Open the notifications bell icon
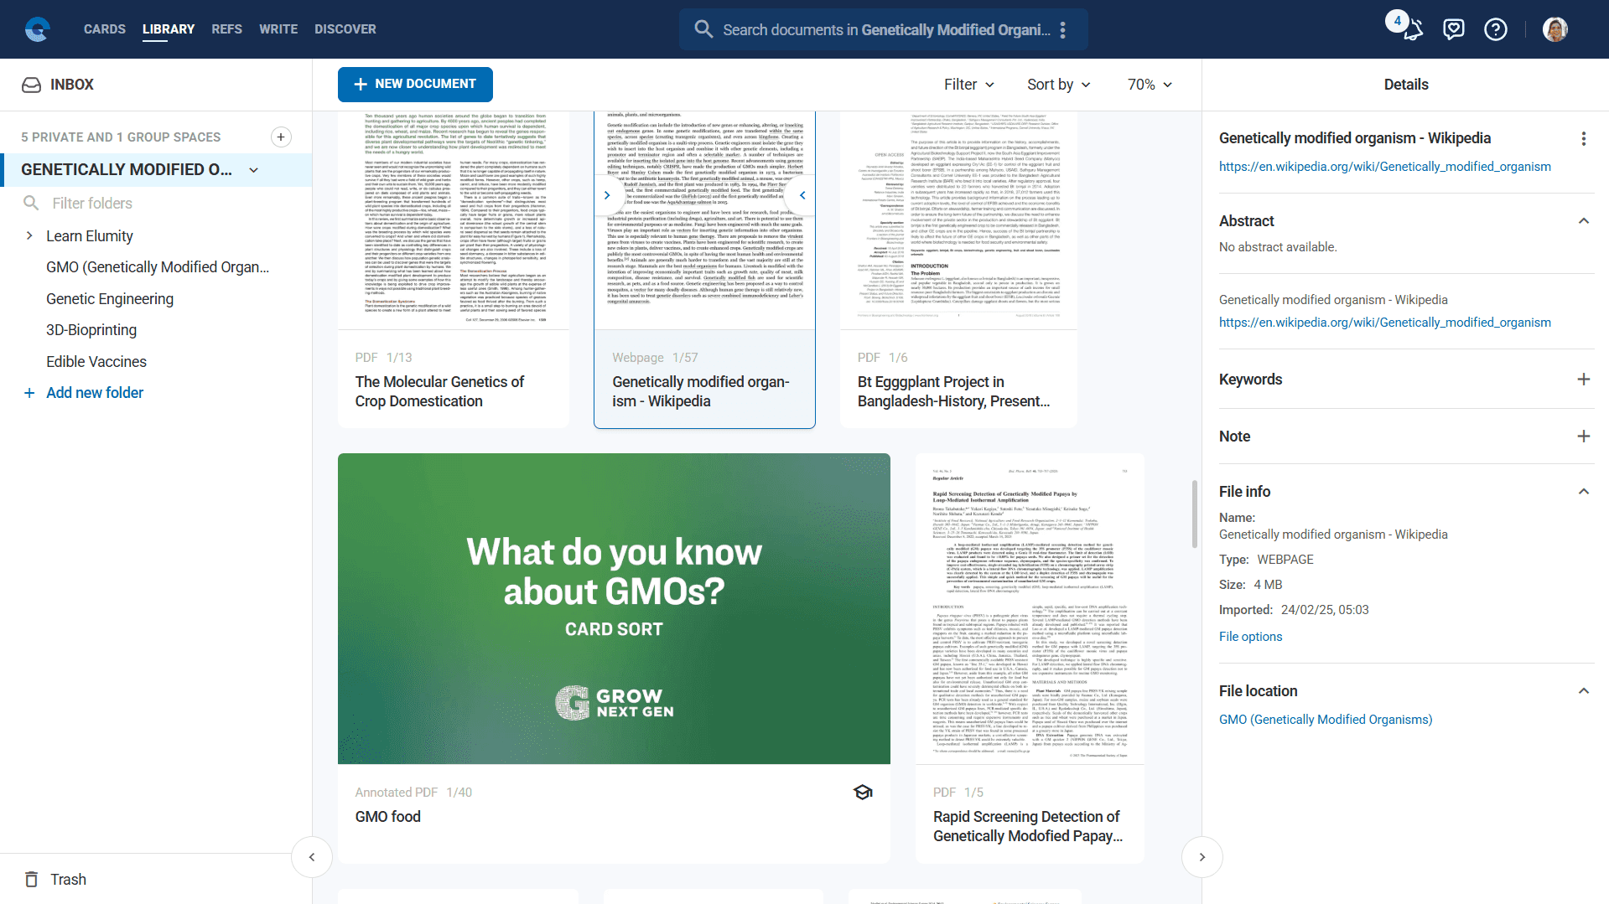1609x904 pixels. click(x=1413, y=30)
